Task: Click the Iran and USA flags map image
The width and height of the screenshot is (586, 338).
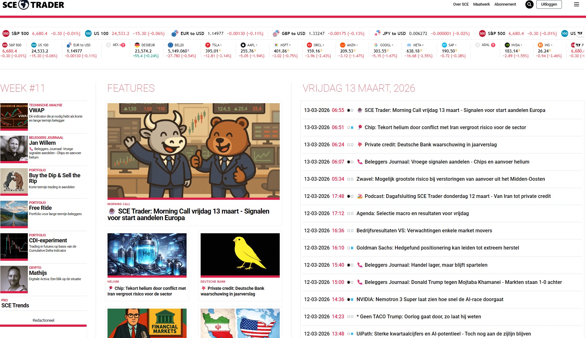Action: pyautogui.click(x=240, y=323)
